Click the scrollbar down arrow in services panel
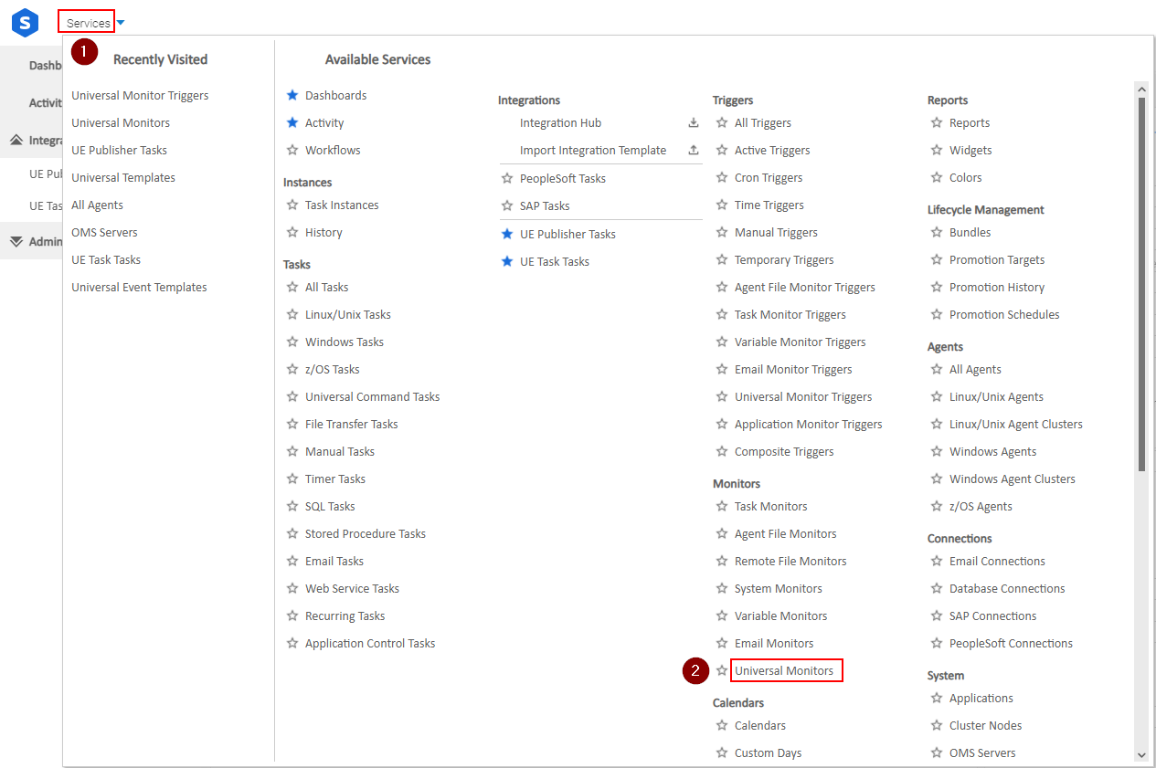The image size is (1156, 768). 1141,755
